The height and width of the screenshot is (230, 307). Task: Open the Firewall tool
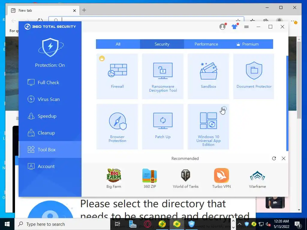click(x=117, y=76)
